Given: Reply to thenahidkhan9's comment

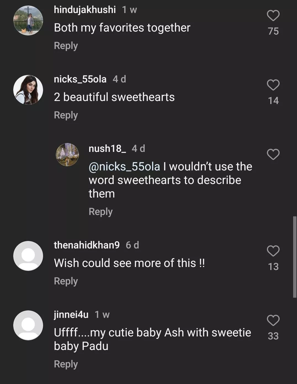Looking at the screenshot, I should tap(66, 281).
